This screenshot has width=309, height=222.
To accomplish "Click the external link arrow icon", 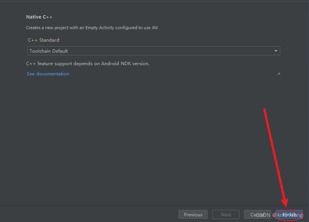I will [x=279, y=74].
